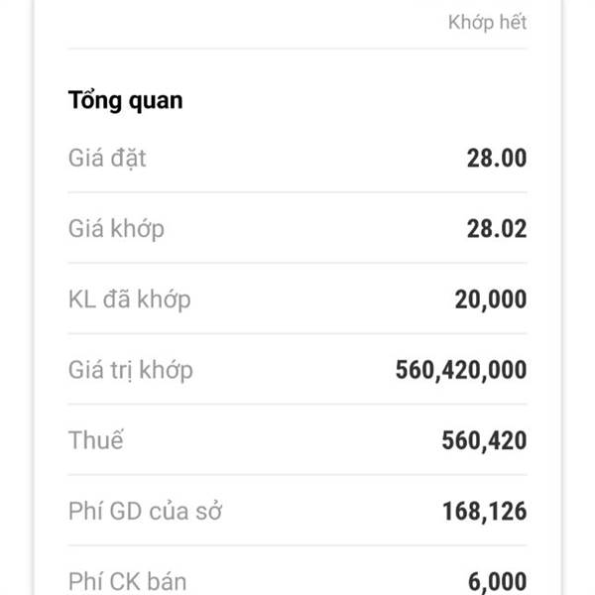Click the Giá đặt row

tap(297, 158)
